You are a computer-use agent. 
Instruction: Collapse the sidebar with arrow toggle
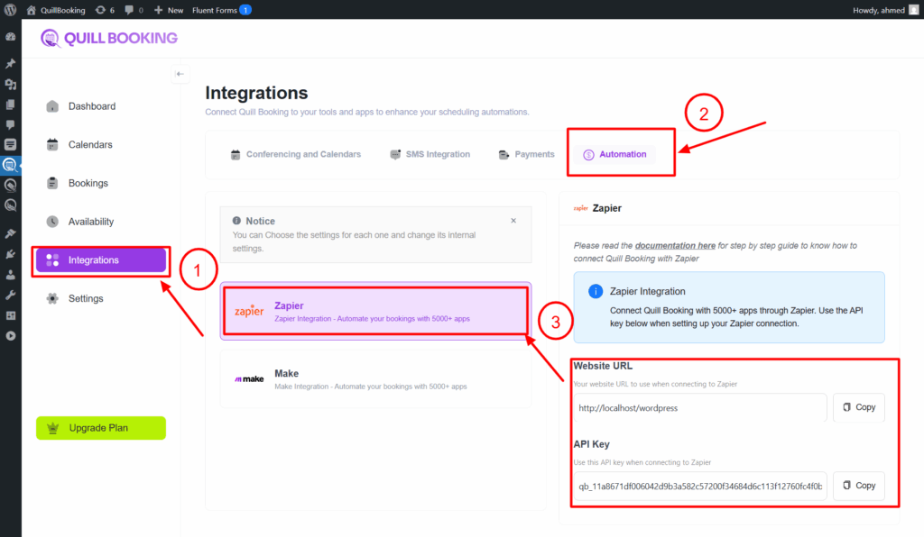(180, 74)
